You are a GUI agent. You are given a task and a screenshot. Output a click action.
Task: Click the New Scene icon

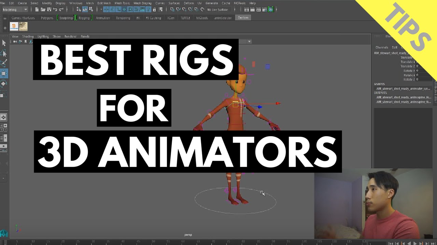[37, 10]
